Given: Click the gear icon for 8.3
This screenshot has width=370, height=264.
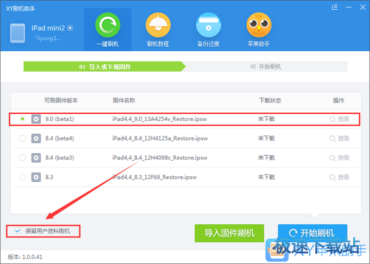Looking at the screenshot, I should click(x=36, y=177).
